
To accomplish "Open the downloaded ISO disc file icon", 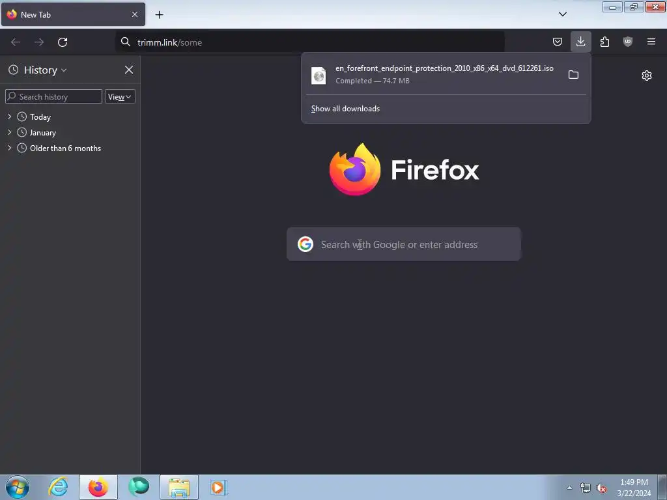I will point(319,76).
